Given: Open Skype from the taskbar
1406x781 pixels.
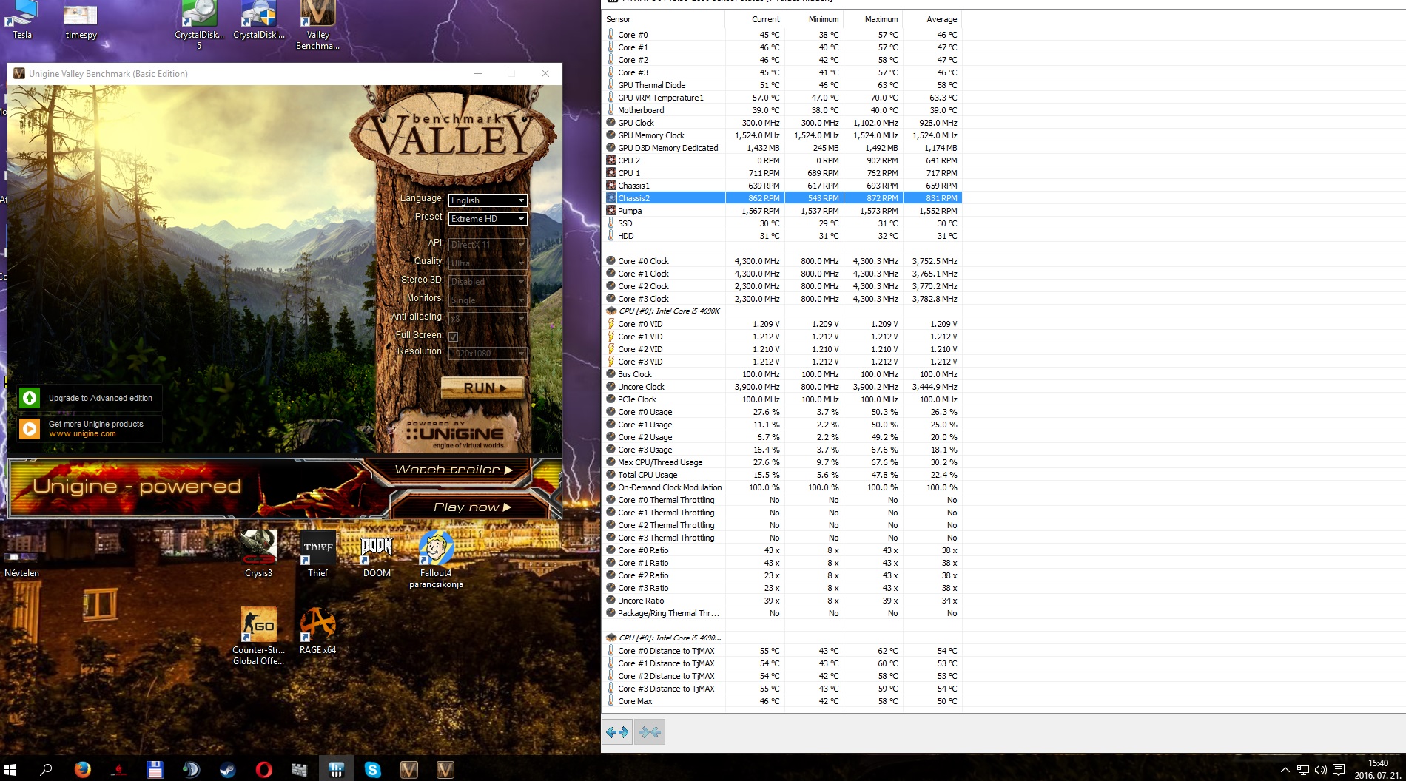Looking at the screenshot, I should click(x=372, y=769).
